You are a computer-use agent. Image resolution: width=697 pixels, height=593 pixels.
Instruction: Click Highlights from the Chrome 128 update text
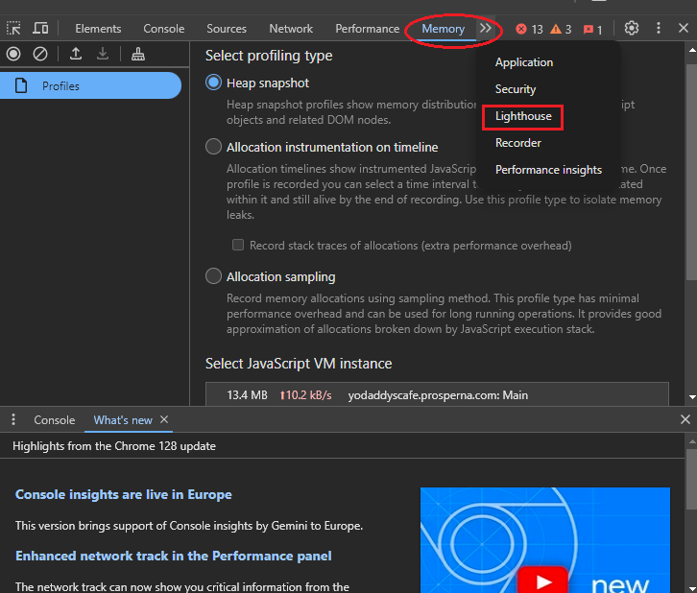[x=114, y=446]
